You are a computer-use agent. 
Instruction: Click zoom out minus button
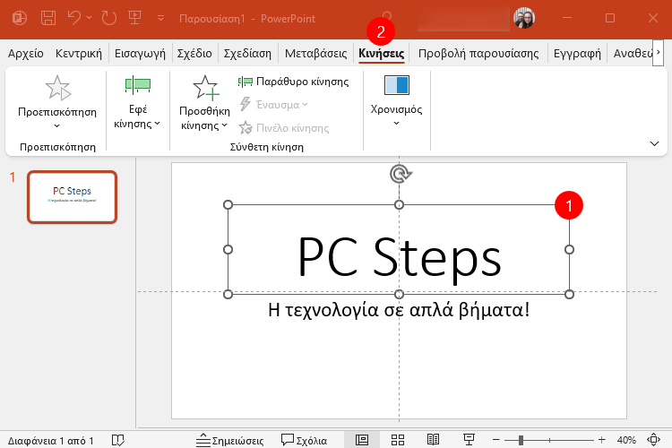[495, 440]
